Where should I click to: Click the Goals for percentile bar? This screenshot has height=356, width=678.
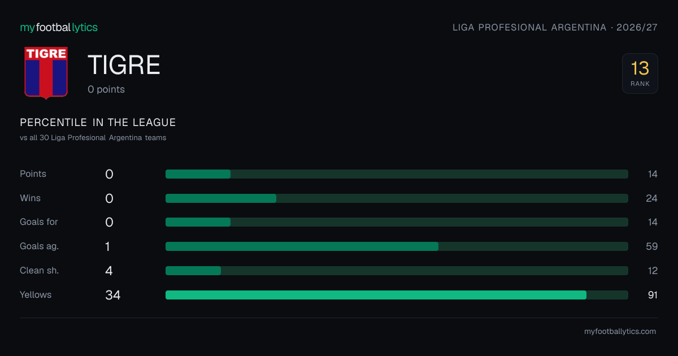[397, 222]
